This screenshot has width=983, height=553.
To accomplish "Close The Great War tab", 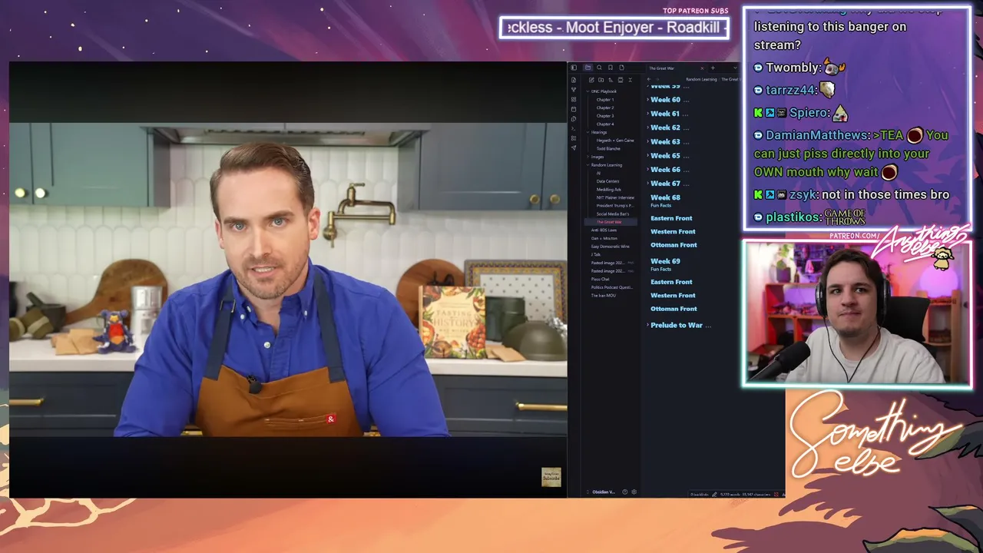I will 701,68.
